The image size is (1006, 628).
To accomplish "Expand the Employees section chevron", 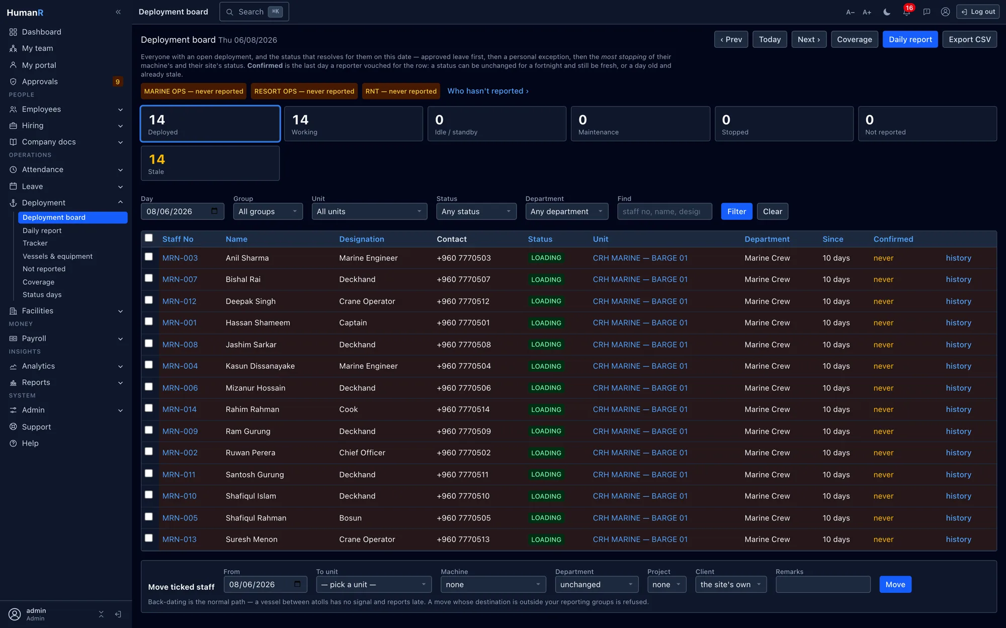I will [x=120, y=110].
